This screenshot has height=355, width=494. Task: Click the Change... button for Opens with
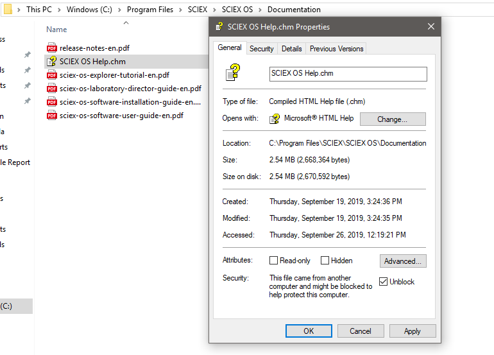(393, 119)
